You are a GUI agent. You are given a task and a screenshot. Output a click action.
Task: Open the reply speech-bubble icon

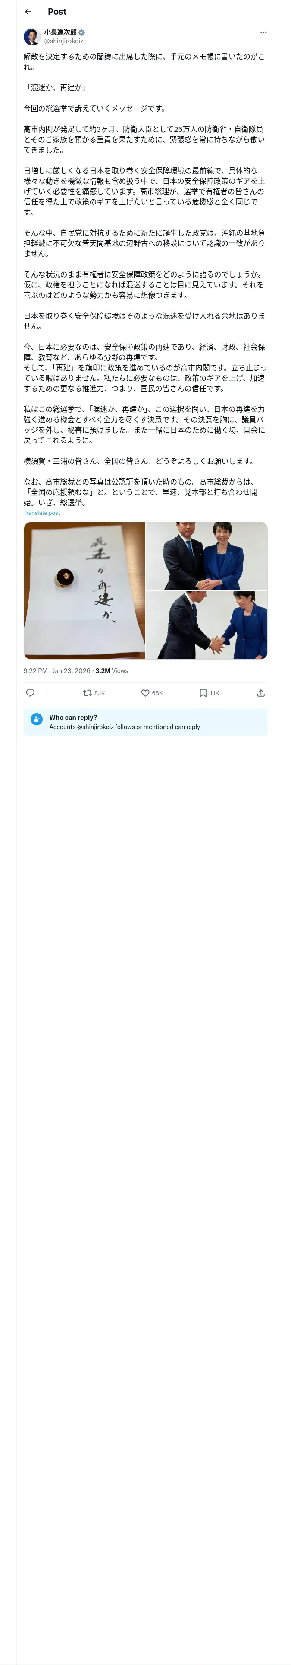point(30,693)
